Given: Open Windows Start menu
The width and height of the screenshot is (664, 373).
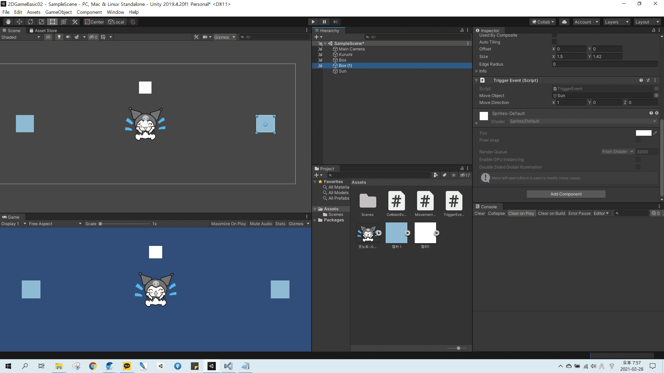Looking at the screenshot, I should (8, 366).
